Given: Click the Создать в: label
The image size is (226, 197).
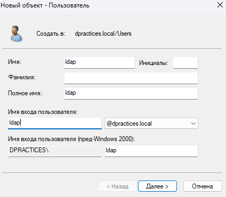Looking at the screenshot, I should (51, 34).
